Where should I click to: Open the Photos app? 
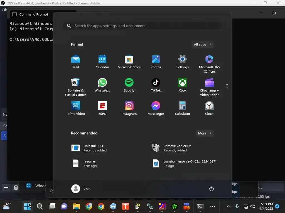click(156, 62)
